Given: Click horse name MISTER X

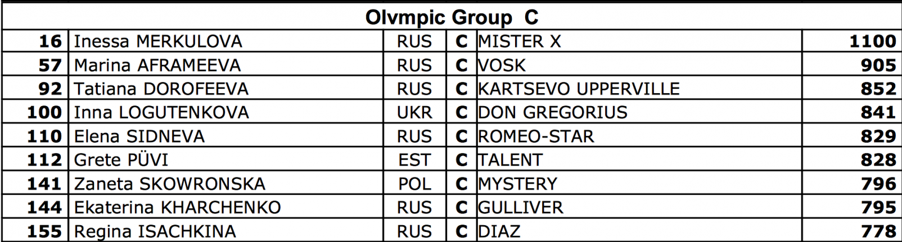Looking at the screenshot, I should [519, 42].
